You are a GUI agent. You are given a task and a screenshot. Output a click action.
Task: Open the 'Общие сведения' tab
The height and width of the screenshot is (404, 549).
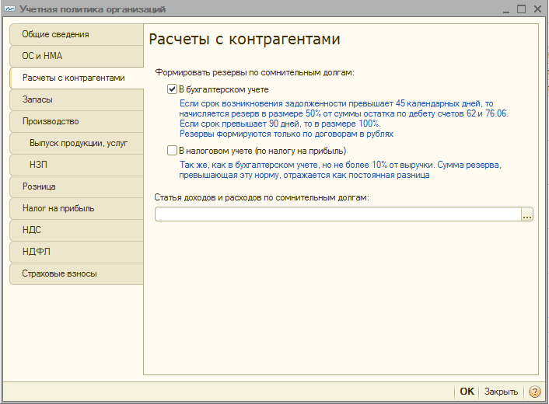[x=76, y=34]
